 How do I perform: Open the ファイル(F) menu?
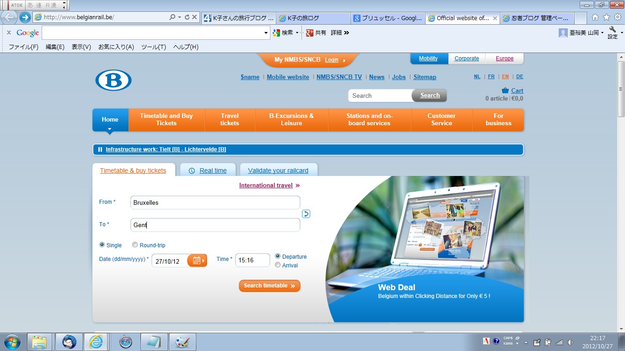coord(24,47)
